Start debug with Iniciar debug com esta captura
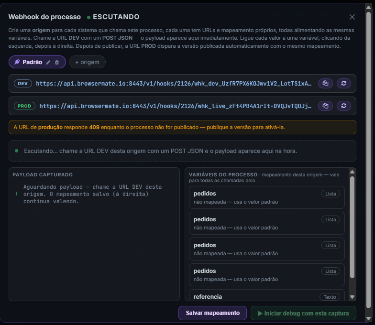375x325 pixels. point(303,314)
